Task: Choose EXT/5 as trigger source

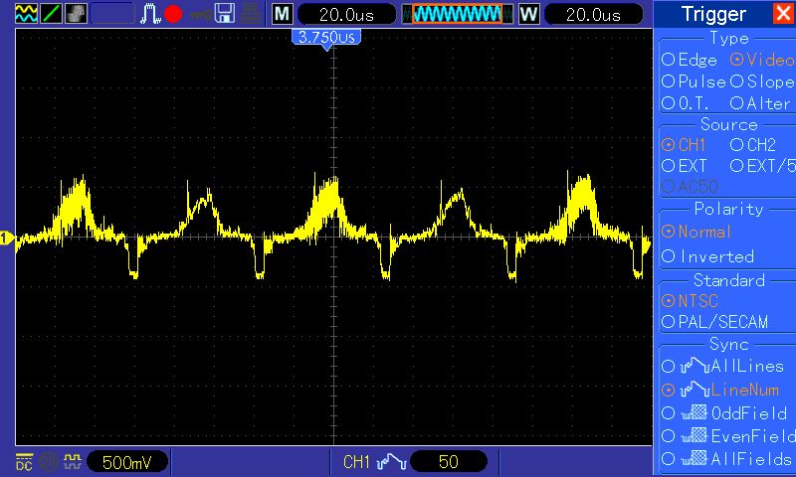Action: tap(762, 166)
